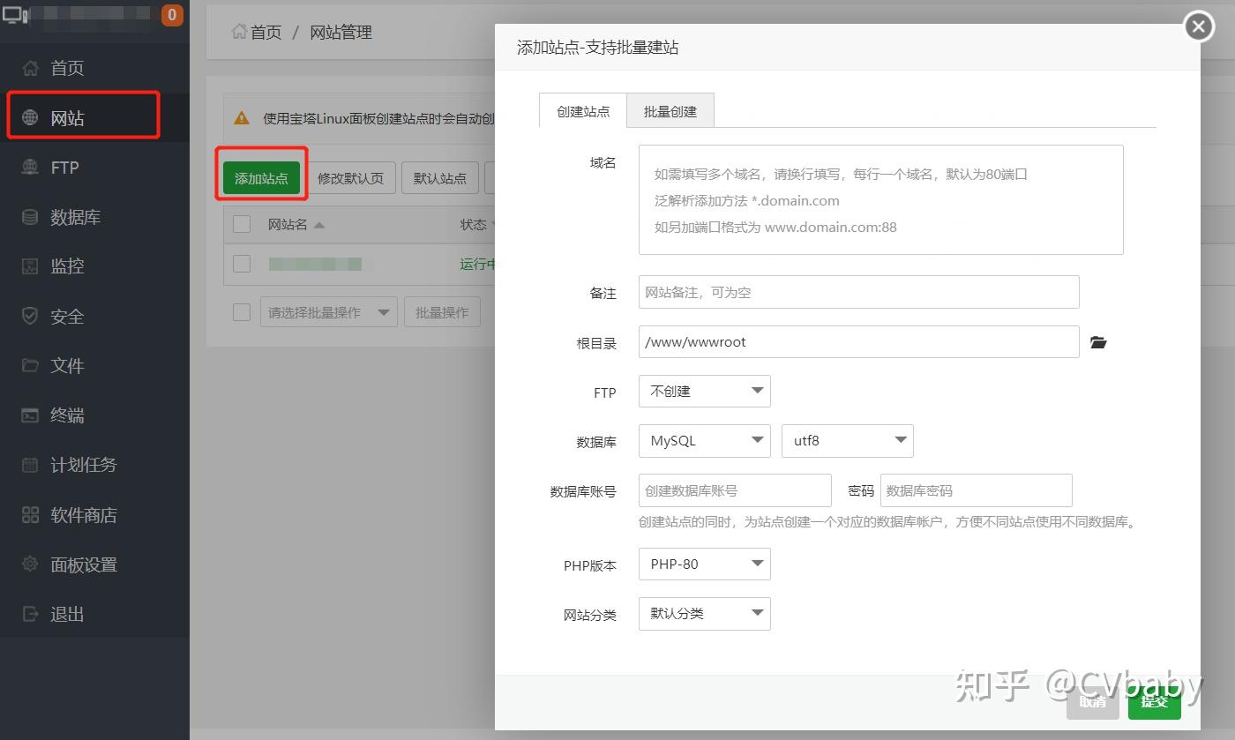Open the 终端 terminal
The image size is (1235, 740).
pyautogui.click(x=65, y=415)
